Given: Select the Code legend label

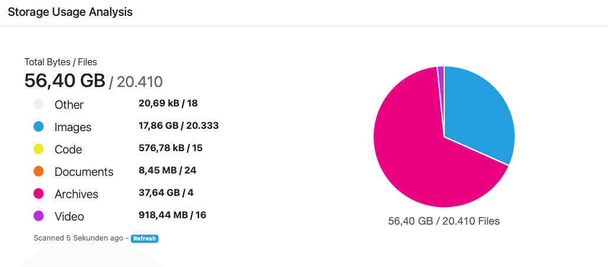Looking at the screenshot, I should click(x=68, y=149).
